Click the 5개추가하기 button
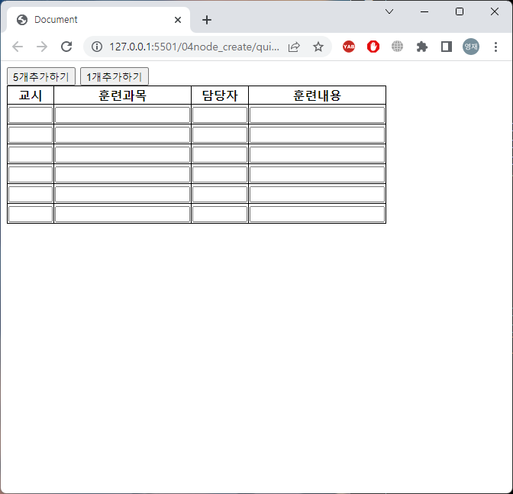 [41, 76]
